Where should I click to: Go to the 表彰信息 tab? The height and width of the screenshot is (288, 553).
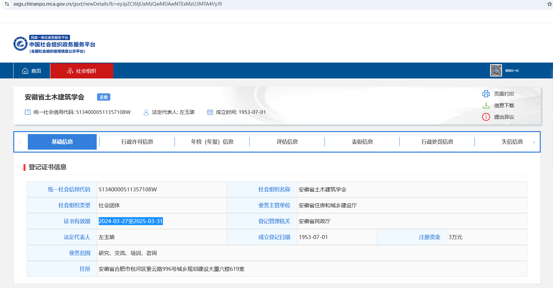point(362,142)
